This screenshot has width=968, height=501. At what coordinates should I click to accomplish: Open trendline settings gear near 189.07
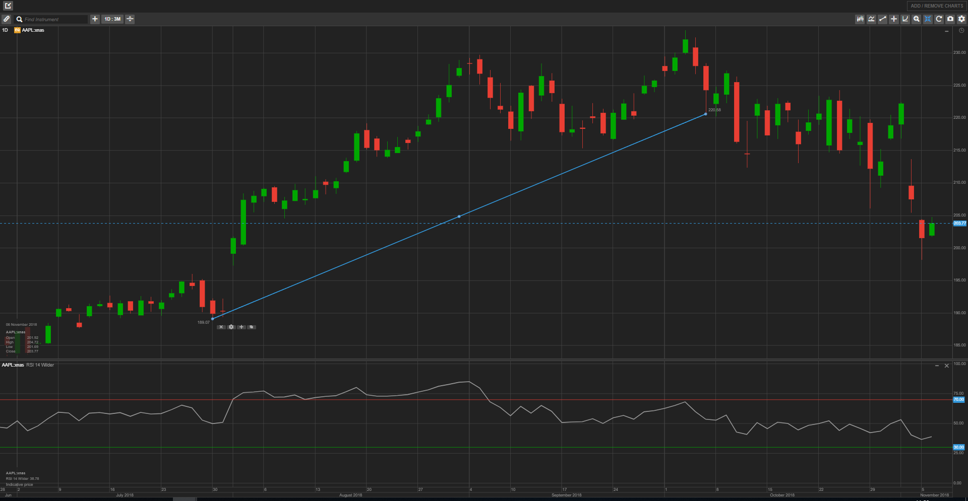click(231, 327)
